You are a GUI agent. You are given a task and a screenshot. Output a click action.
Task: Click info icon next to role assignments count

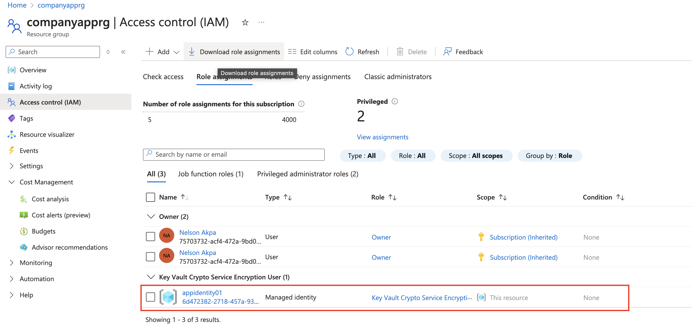tap(301, 104)
